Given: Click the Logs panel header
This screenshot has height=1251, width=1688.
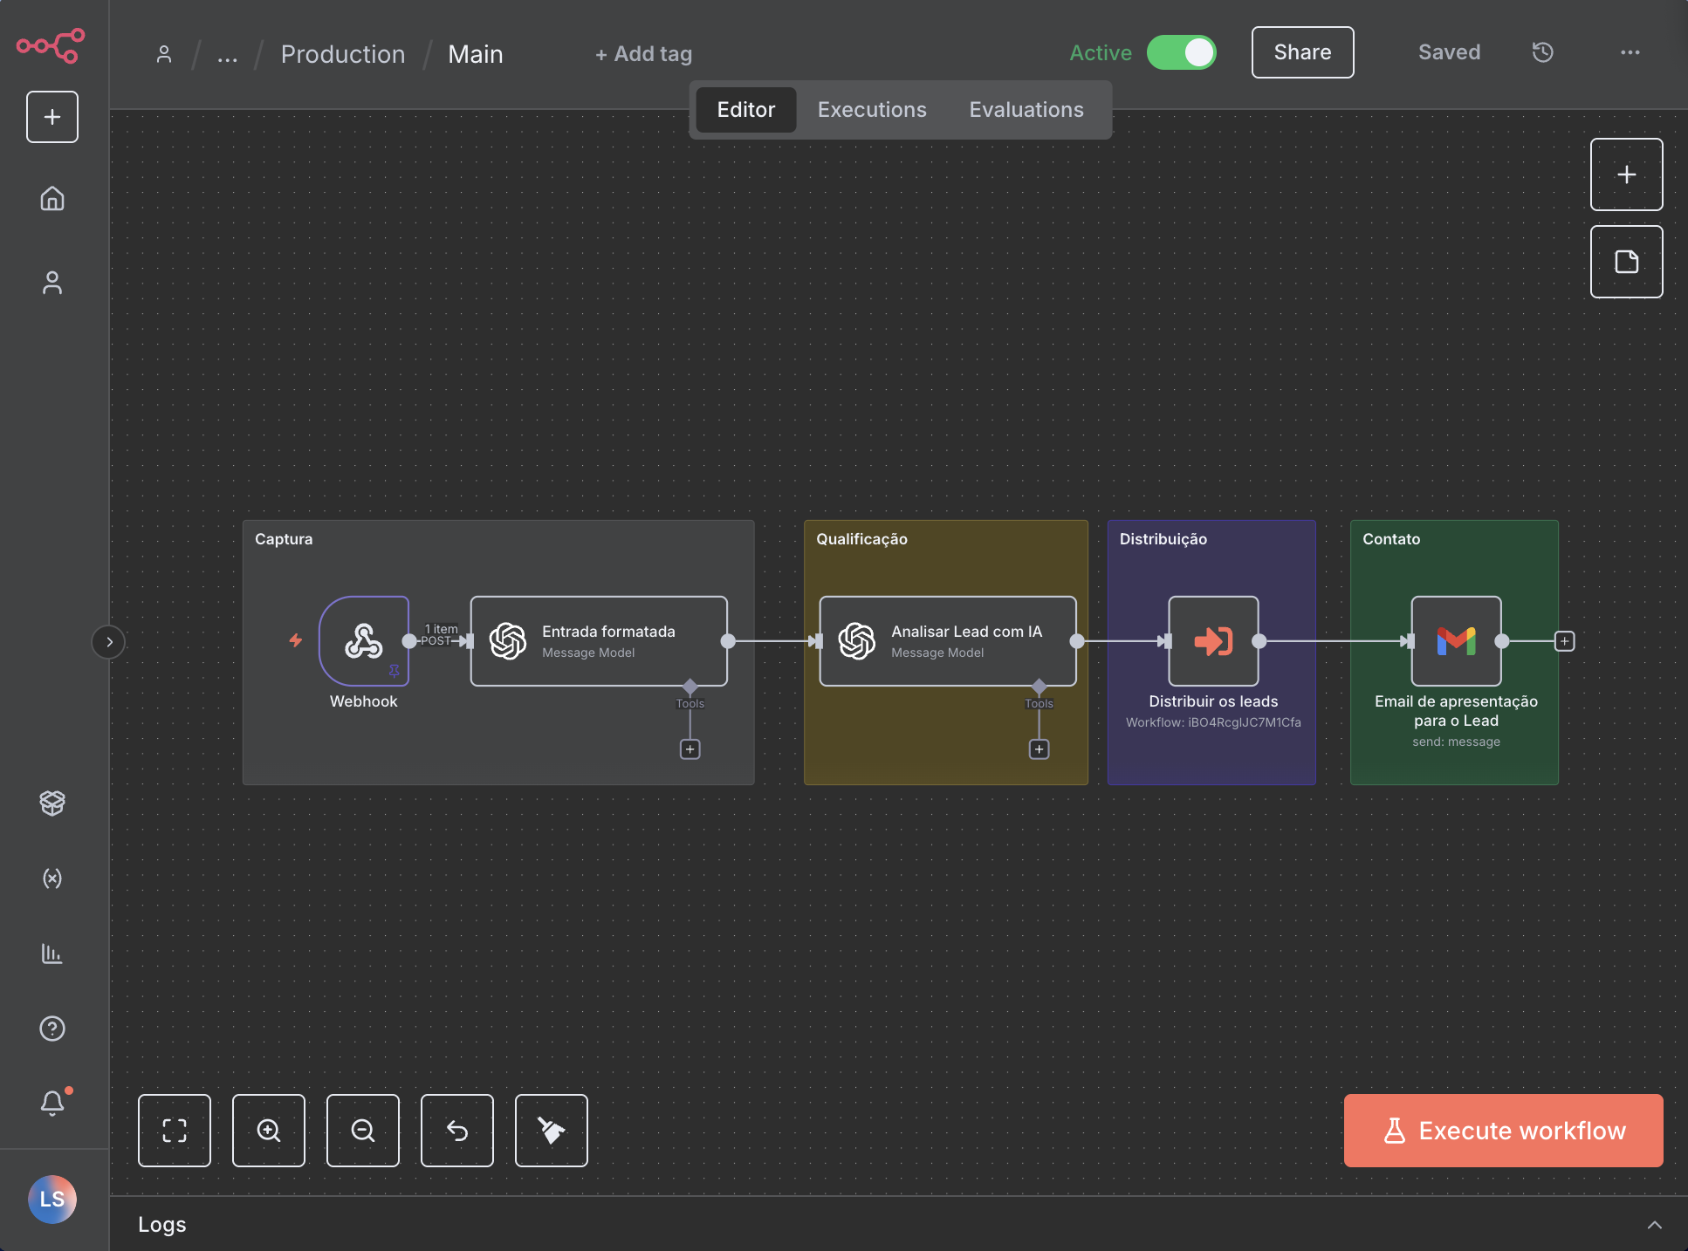Looking at the screenshot, I should pos(162,1225).
